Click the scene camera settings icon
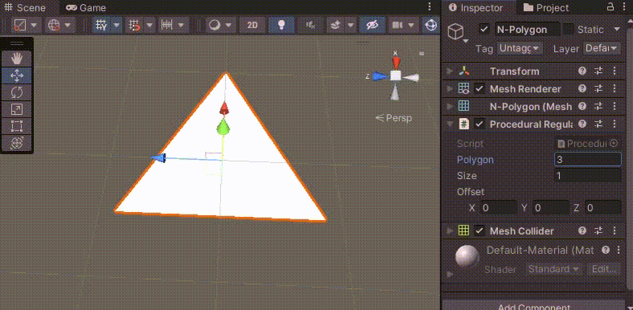The height and width of the screenshot is (310, 633). pyautogui.click(x=398, y=26)
